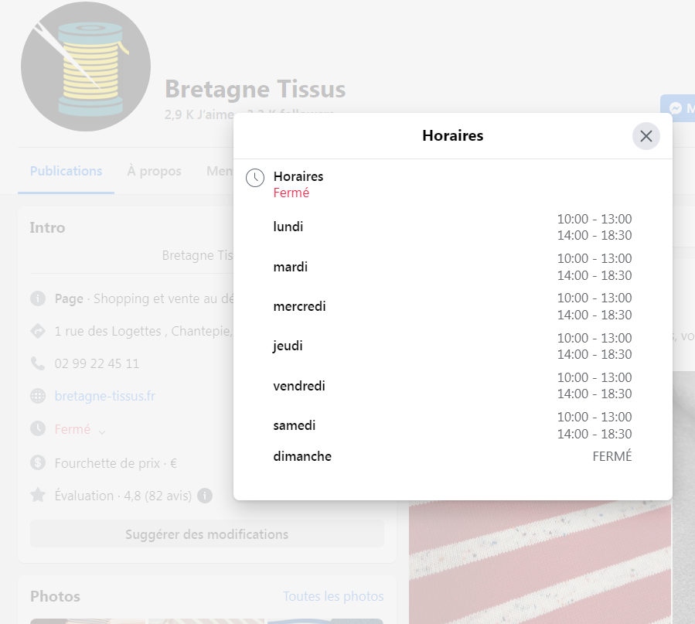Click the clock icon beside Fermé in Intro
Screen dimensions: 695x624
tap(38, 428)
